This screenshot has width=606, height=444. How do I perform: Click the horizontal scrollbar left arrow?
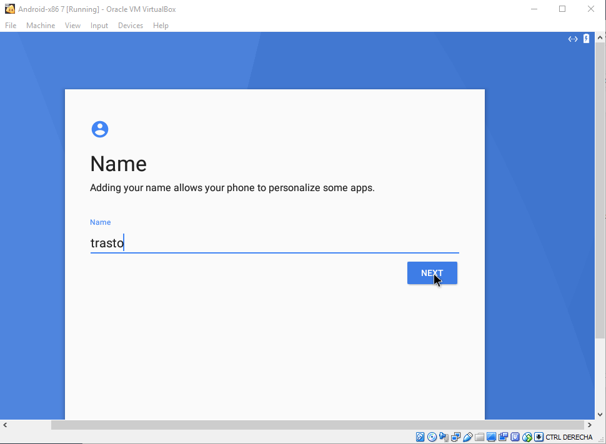click(5, 425)
